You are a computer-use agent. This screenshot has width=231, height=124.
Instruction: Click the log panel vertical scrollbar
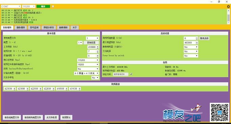[x=229, y=17]
